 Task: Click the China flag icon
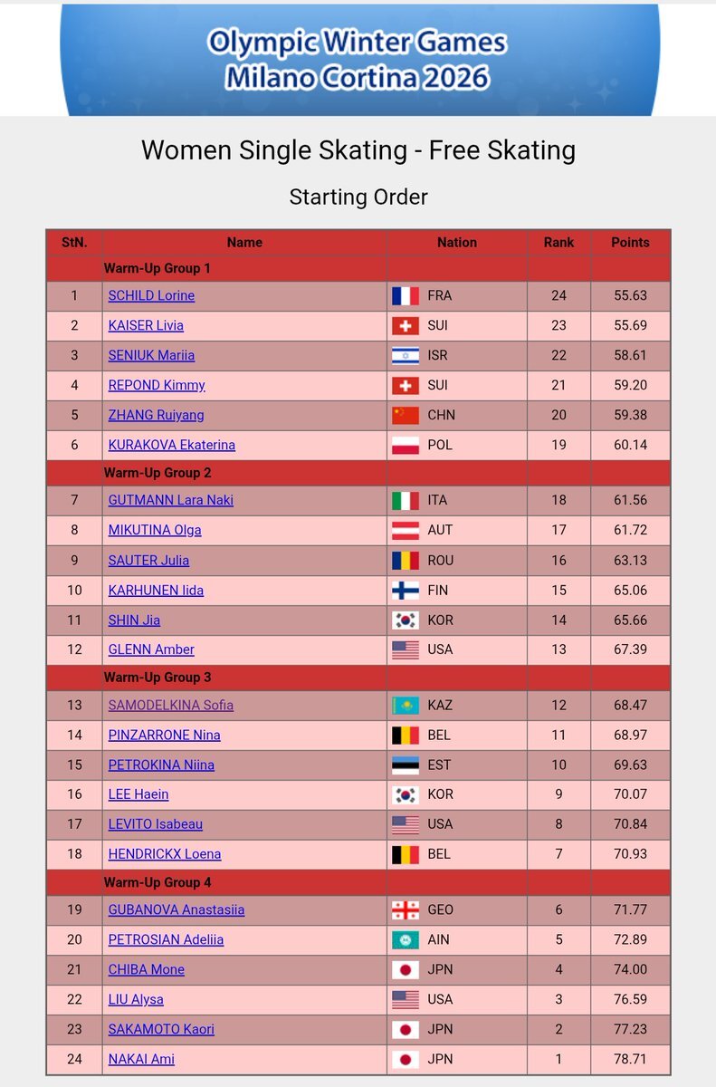click(405, 415)
